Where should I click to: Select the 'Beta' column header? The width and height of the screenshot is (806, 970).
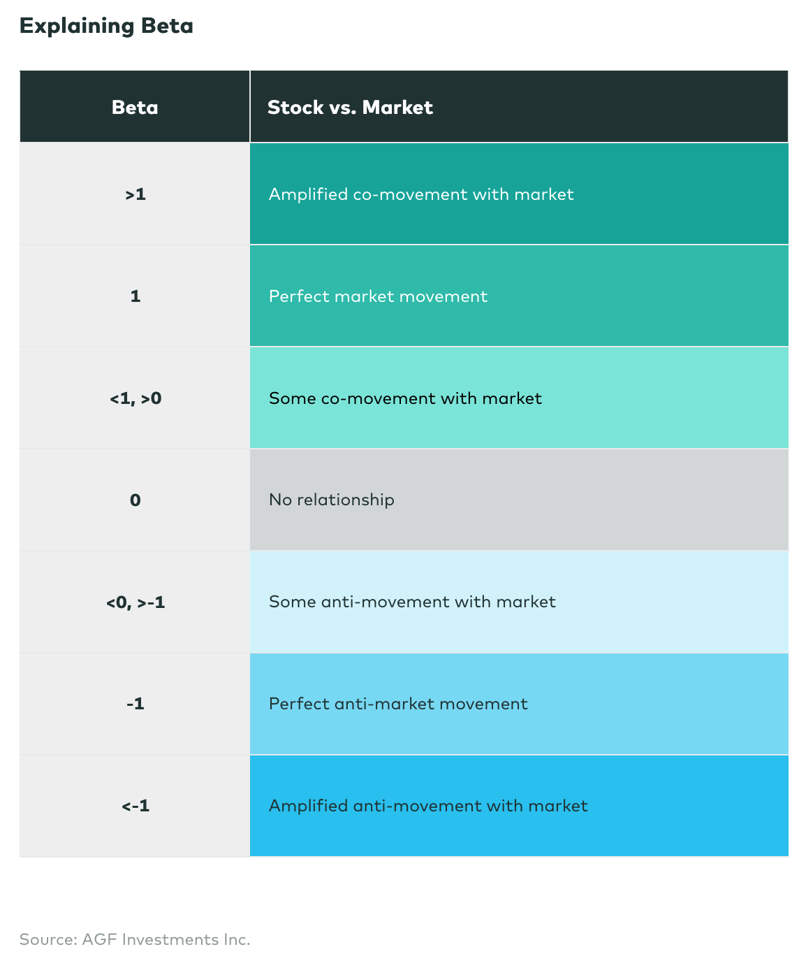point(135,108)
